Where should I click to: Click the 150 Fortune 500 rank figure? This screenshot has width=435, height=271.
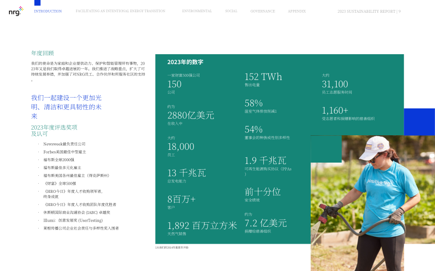coord(174,84)
